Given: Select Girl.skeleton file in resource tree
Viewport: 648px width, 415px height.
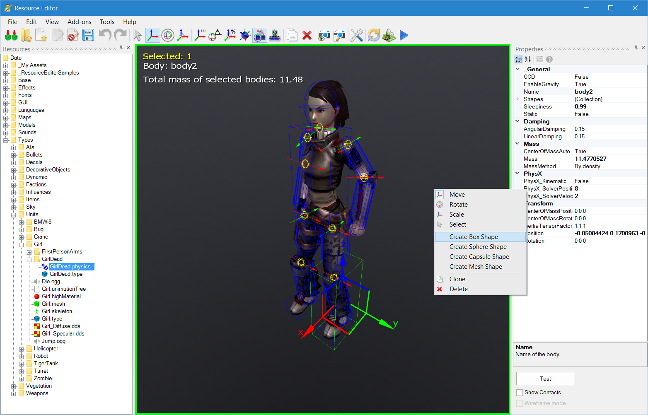Looking at the screenshot, I should [x=57, y=311].
